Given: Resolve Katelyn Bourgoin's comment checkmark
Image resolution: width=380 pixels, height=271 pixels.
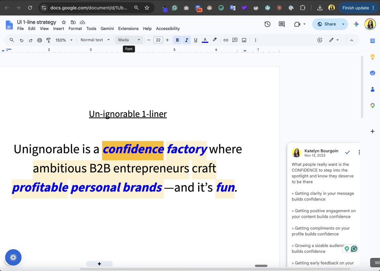Looking at the screenshot, I should pyautogui.click(x=347, y=152).
